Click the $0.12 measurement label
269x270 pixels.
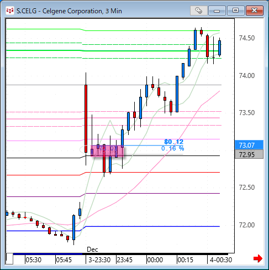(x=173, y=142)
